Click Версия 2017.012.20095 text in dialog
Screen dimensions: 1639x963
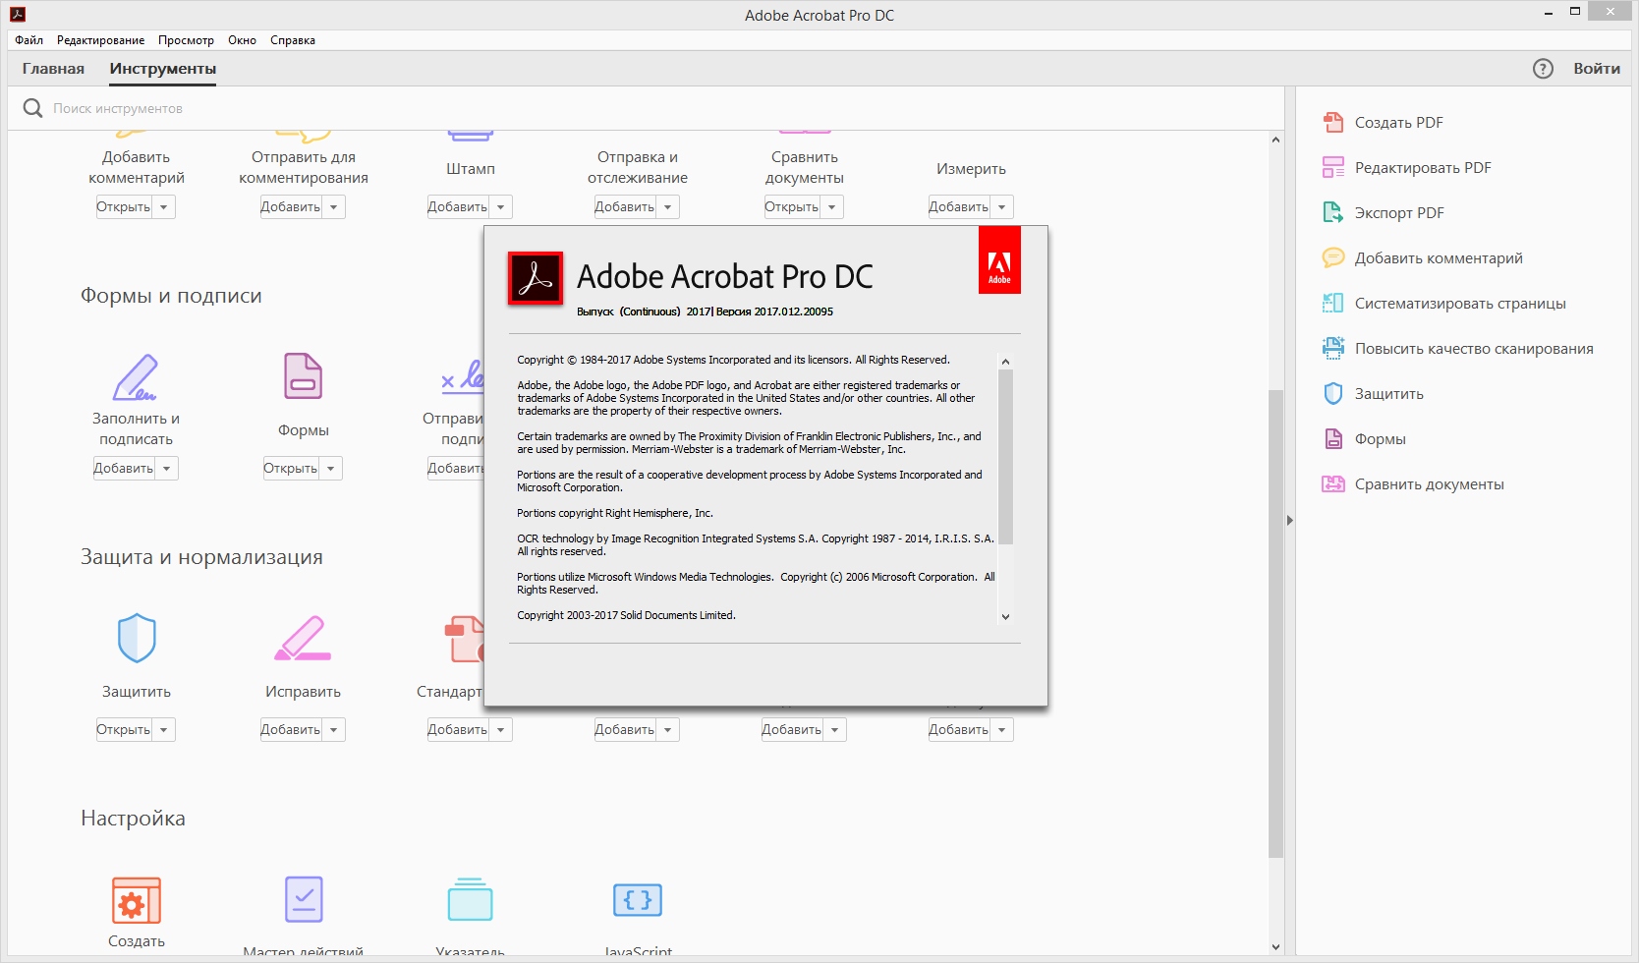tap(774, 312)
